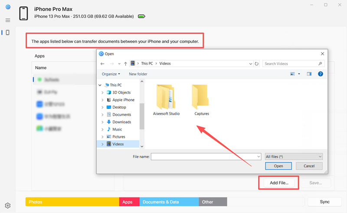Expand the Pictures tree node

(102, 137)
